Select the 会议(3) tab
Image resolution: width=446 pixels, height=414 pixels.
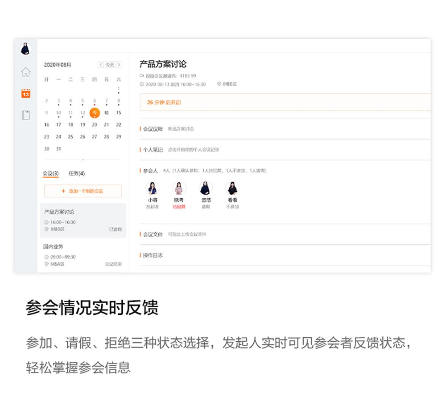pos(50,173)
